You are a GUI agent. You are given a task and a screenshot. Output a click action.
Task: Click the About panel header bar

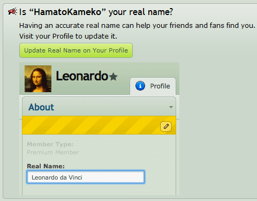(99, 107)
